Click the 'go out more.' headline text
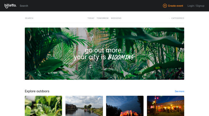Viewport: 209px width, 116px height. (104, 50)
